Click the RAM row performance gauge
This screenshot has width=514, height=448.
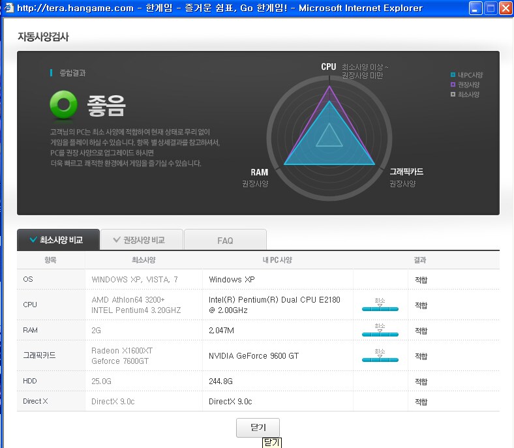(x=380, y=330)
